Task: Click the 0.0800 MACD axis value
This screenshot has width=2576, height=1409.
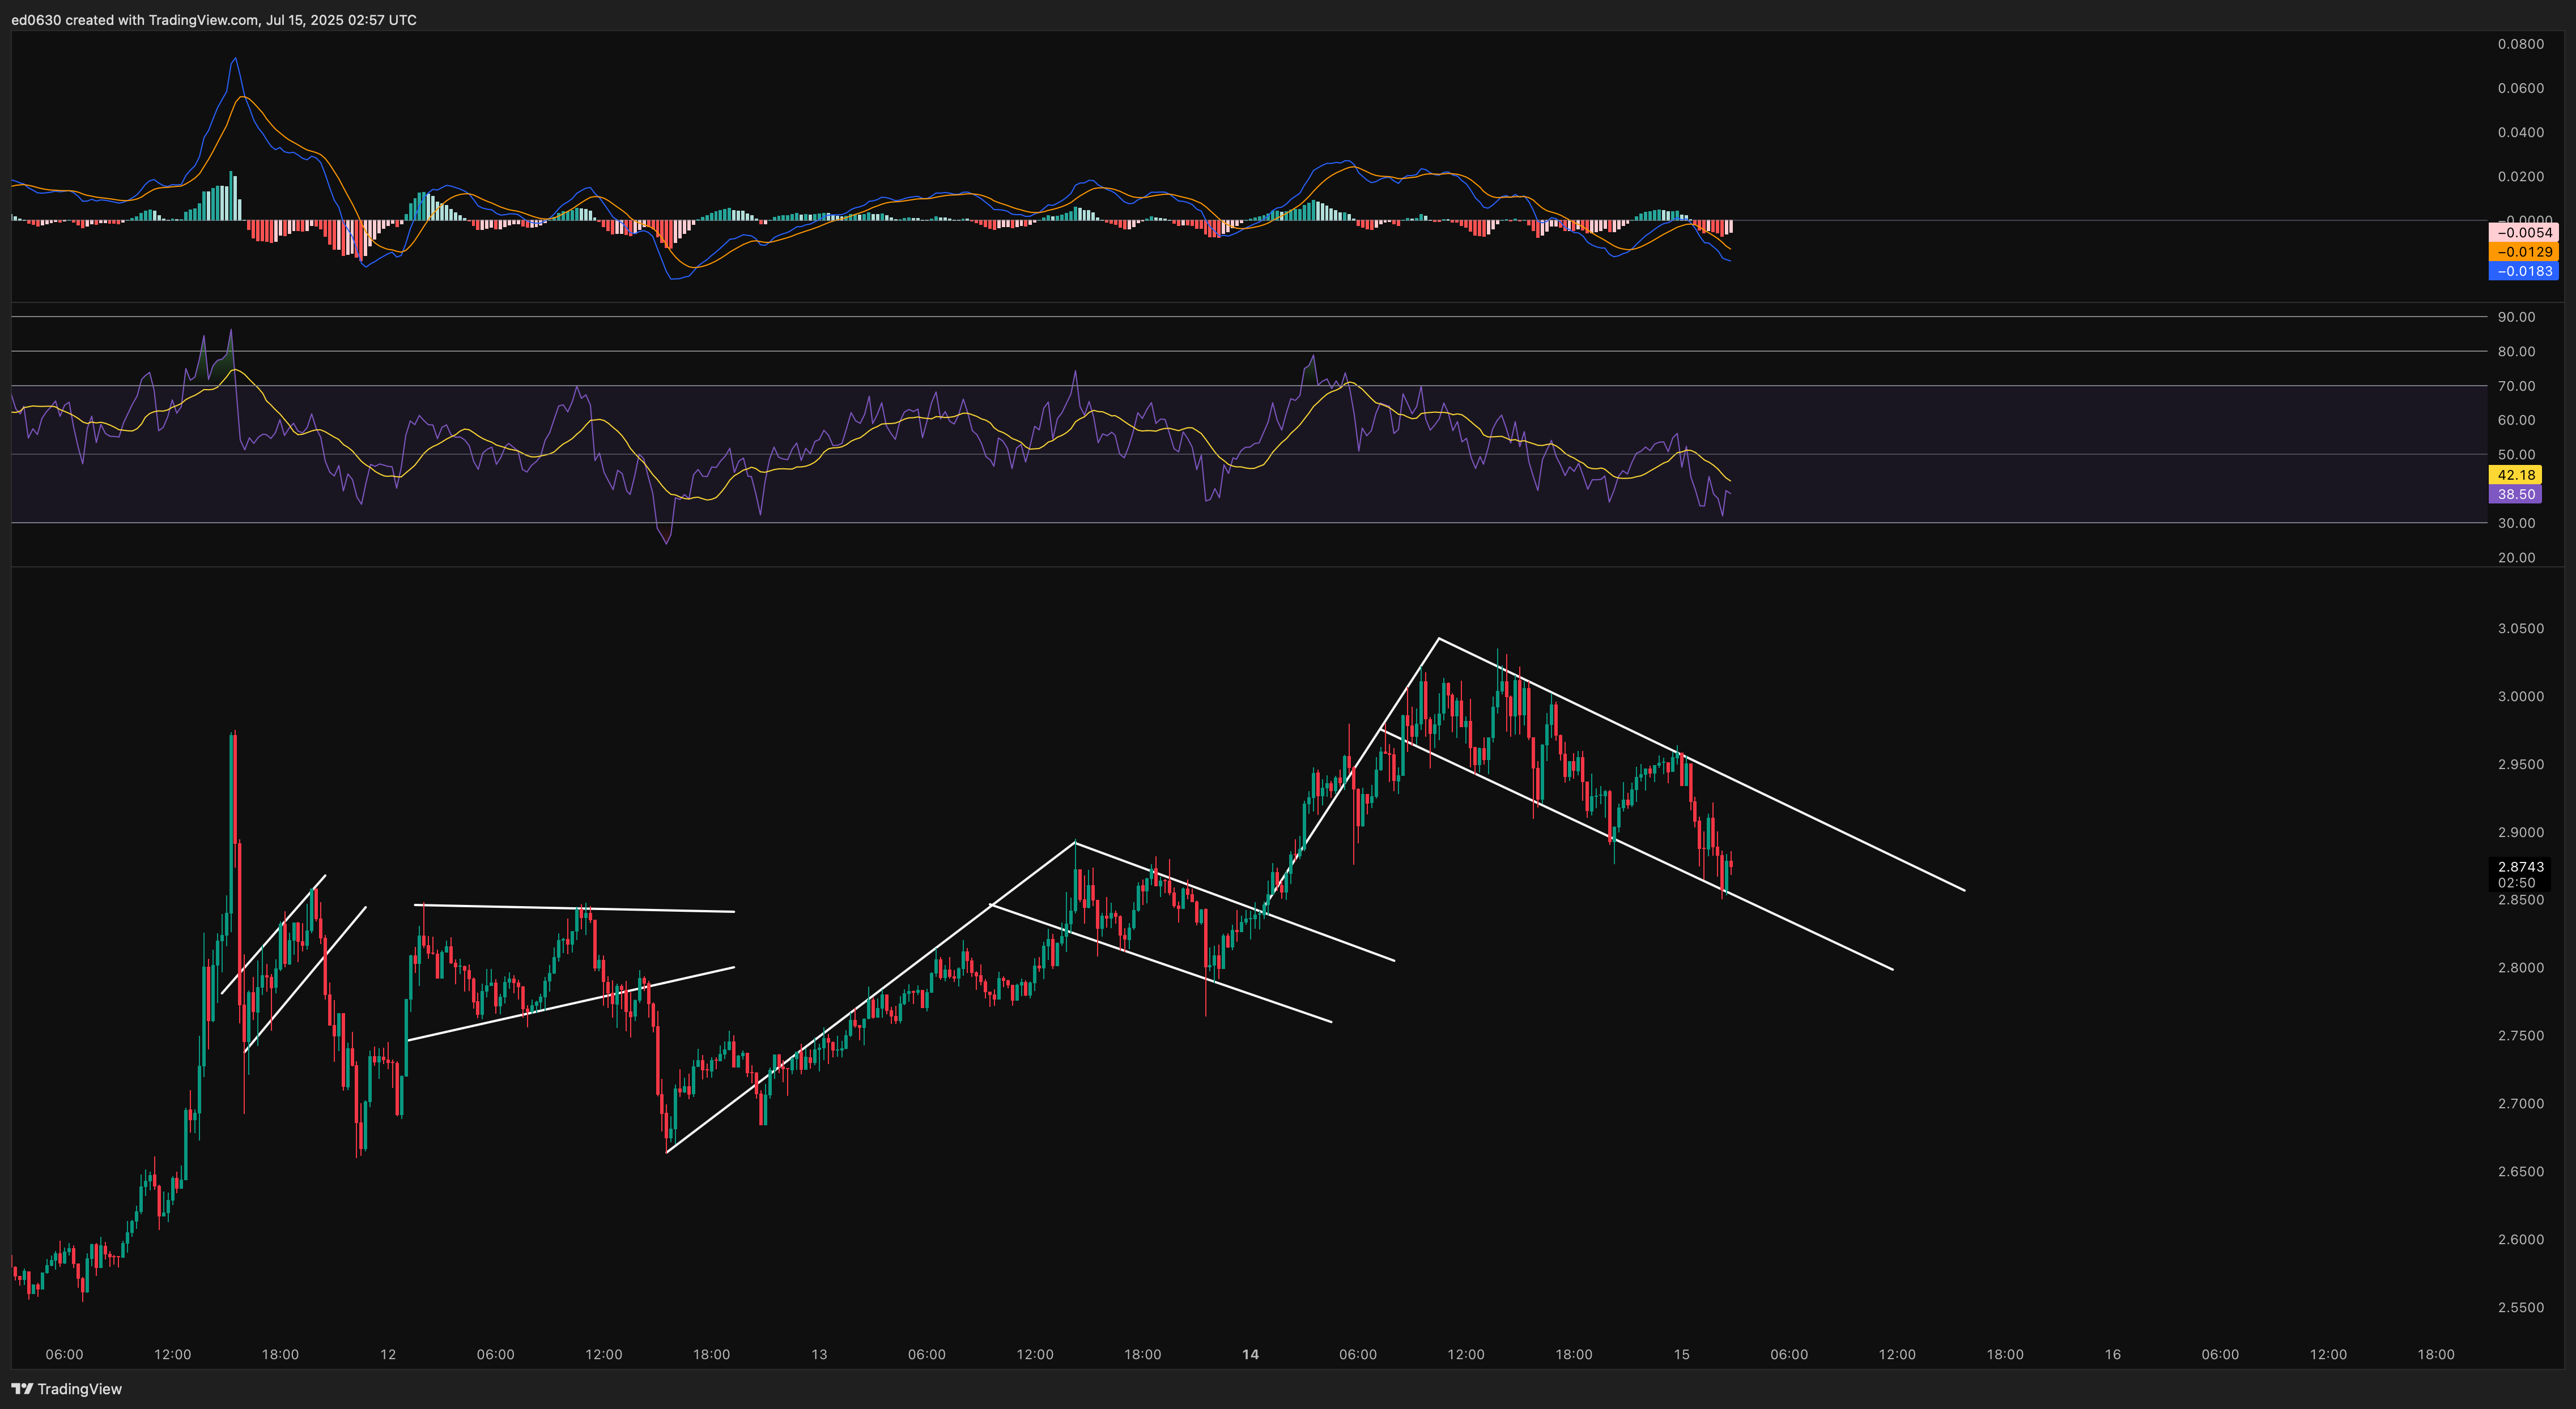Action: pos(2520,44)
